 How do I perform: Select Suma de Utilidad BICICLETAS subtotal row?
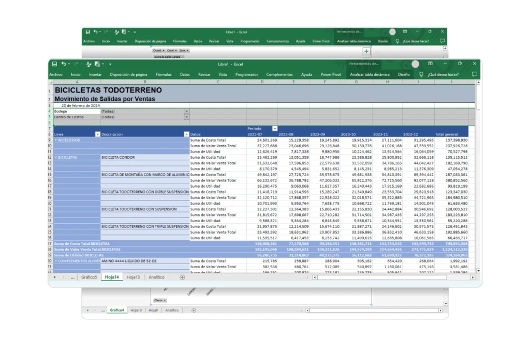(x=261, y=255)
